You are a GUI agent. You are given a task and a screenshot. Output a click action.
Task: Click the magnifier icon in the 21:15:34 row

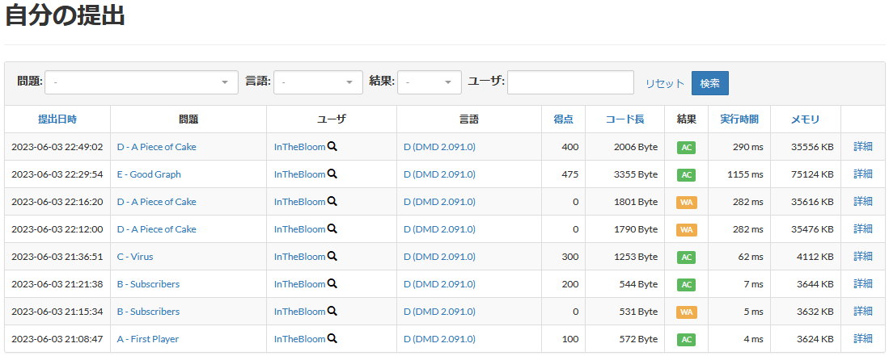click(332, 312)
